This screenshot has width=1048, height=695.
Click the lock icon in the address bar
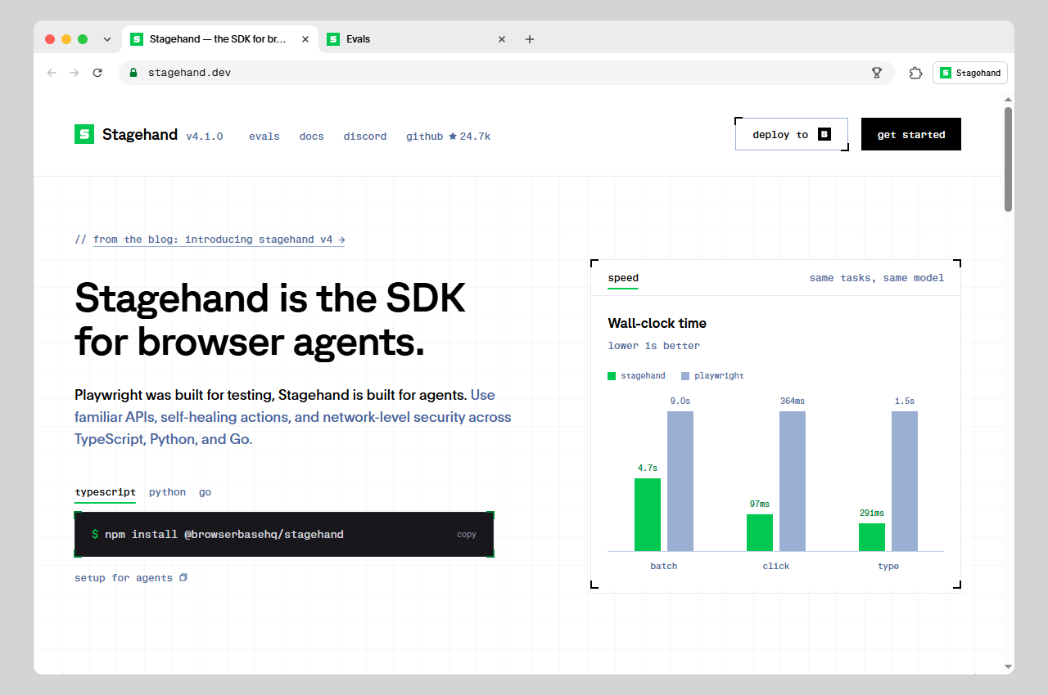133,73
